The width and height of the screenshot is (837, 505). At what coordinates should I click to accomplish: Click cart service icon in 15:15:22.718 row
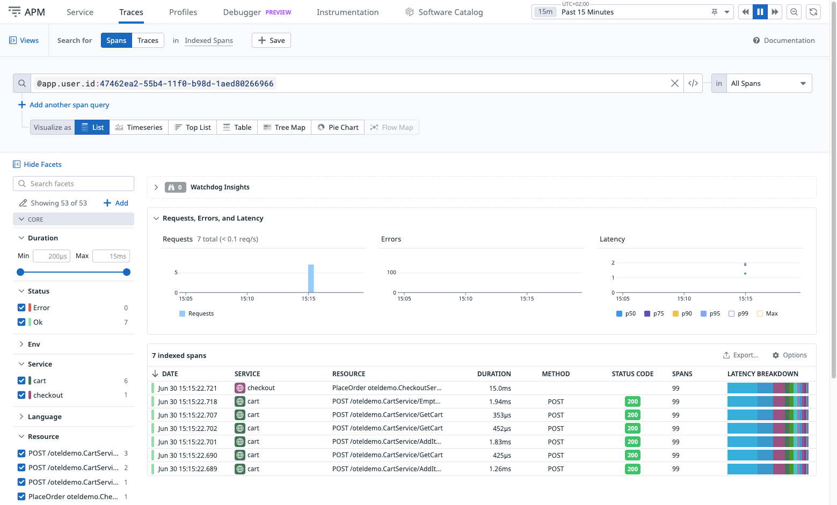point(240,401)
